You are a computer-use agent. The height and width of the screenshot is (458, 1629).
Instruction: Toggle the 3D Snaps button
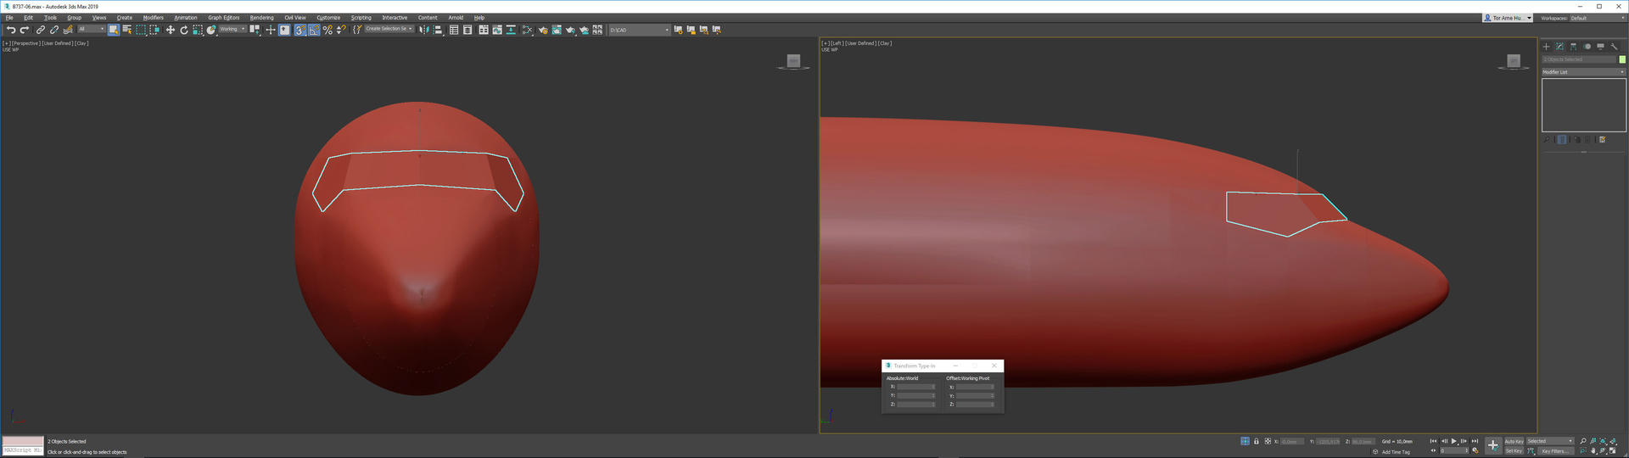point(300,30)
